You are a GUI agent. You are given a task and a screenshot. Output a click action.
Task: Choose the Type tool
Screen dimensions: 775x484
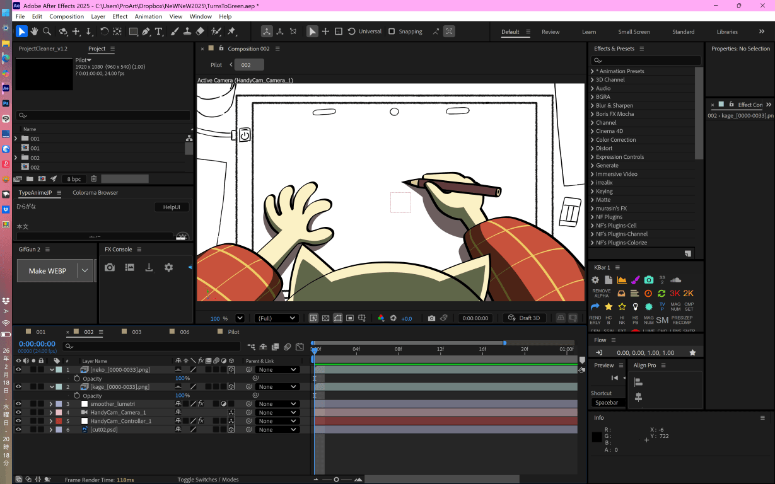[x=158, y=32]
